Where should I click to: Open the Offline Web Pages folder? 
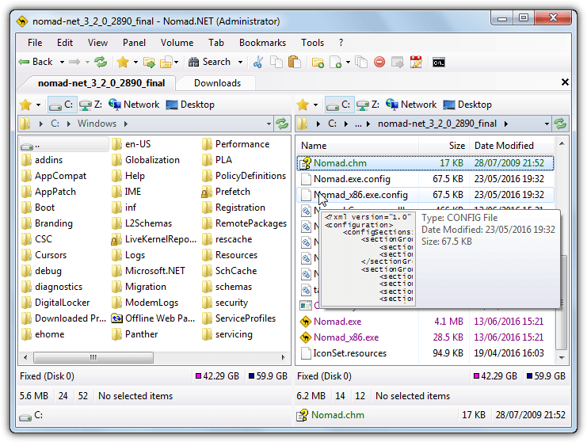[154, 318]
